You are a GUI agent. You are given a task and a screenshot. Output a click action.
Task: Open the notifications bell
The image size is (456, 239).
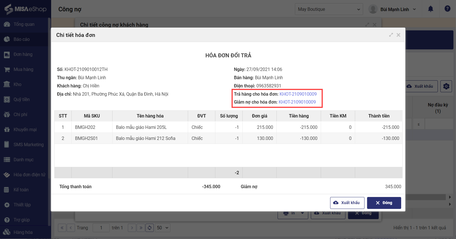[x=431, y=9]
